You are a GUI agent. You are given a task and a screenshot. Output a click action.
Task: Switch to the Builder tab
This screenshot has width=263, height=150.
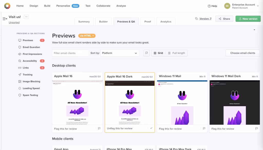[103, 22]
